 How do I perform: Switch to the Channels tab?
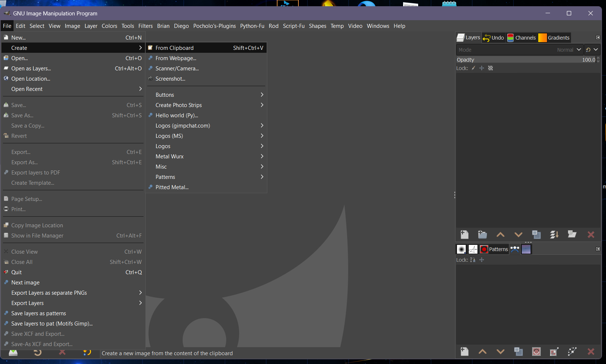pyautogui.click(x=522, y=38)
